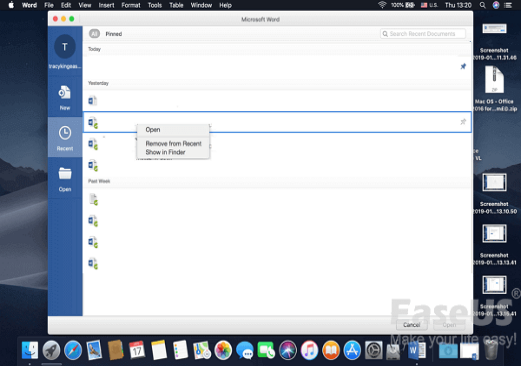Select the plain text document icon under Past Week
Image resolution: width=521 pixels, height=366 pixels.
click(93, 200)
